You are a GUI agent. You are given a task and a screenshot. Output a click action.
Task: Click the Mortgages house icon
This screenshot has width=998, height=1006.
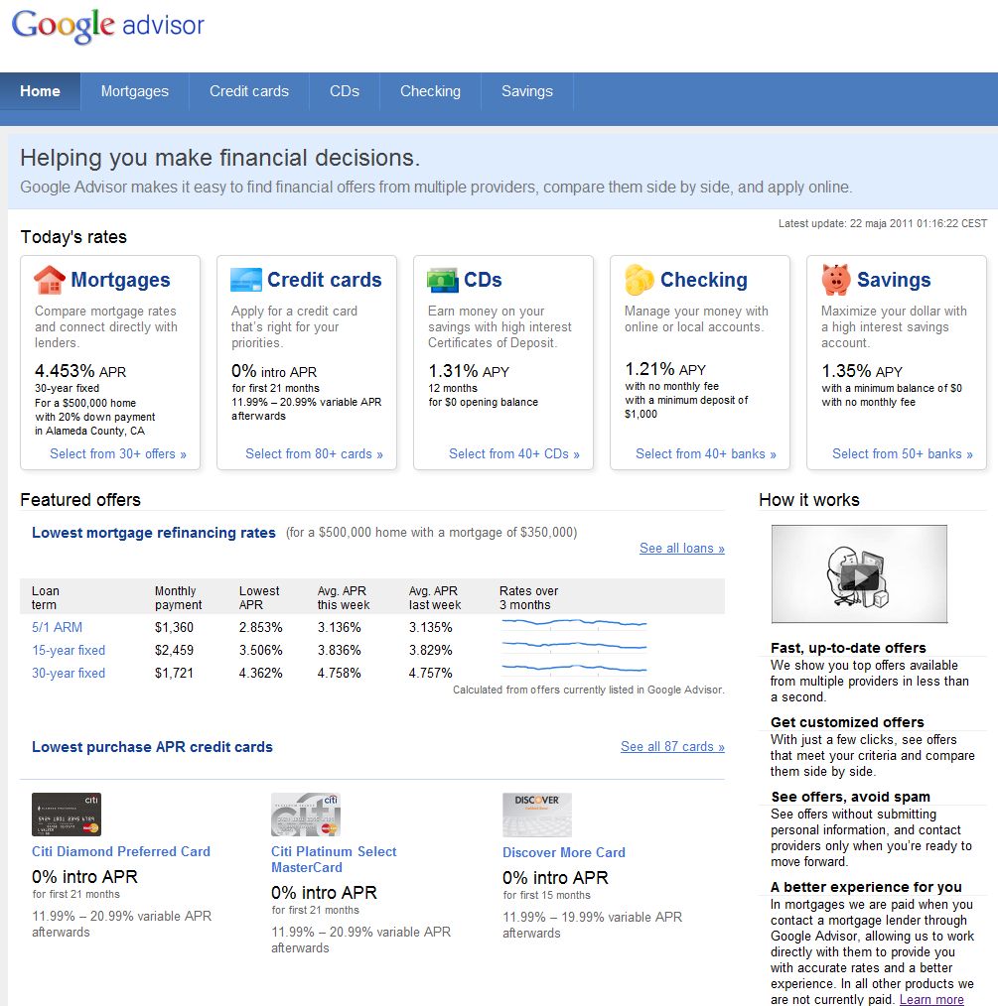[x=50, y=280]
